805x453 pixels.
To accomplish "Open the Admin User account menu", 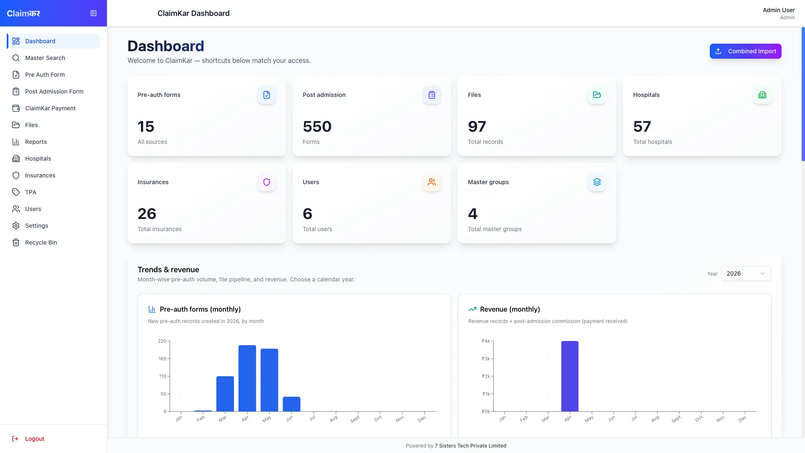I will (779, 13).
